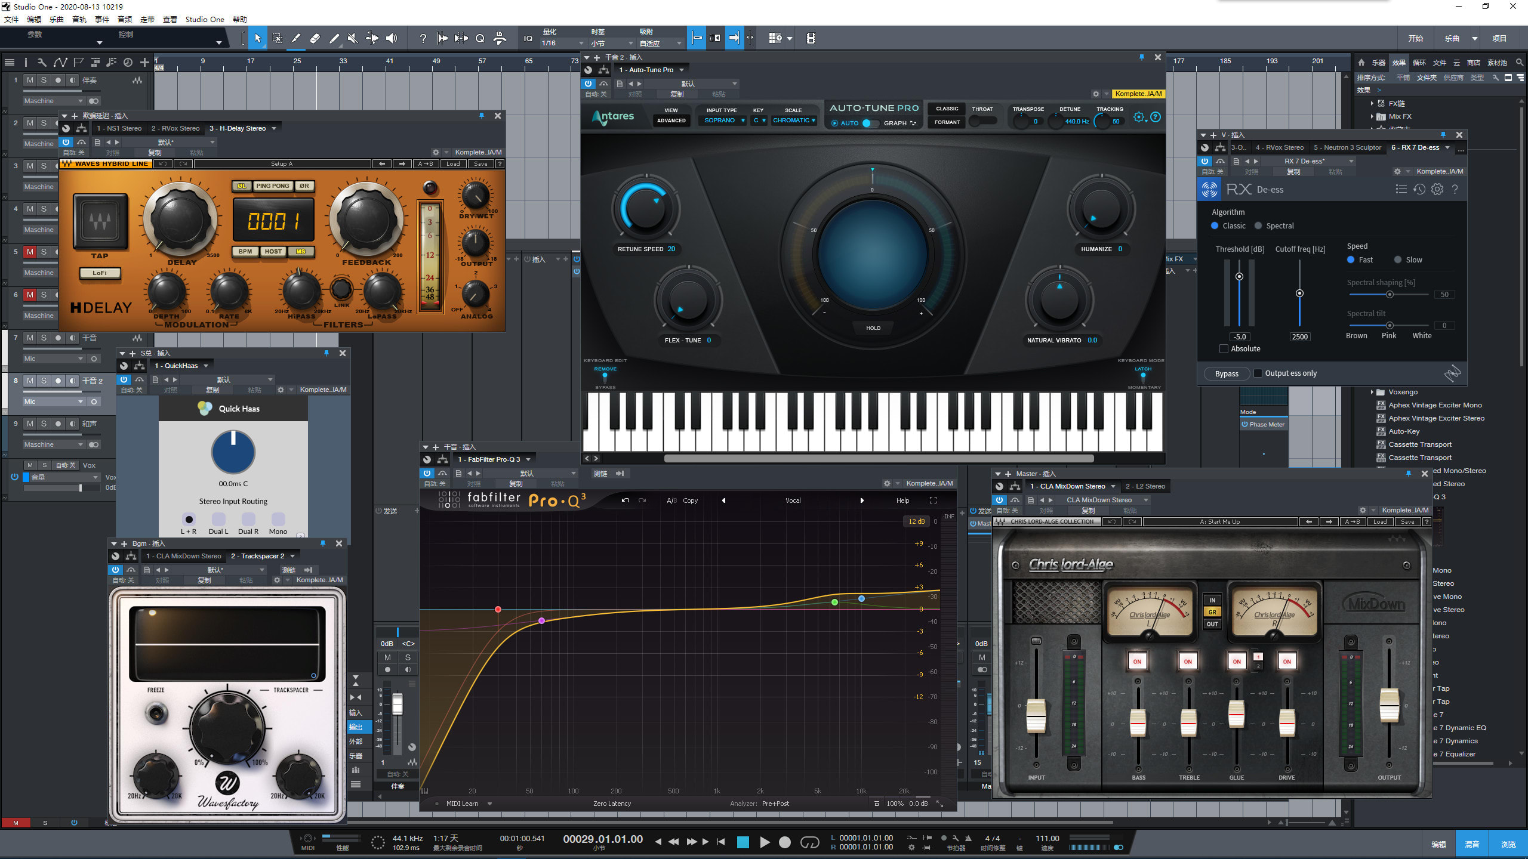Open the 文件 menu
This screenshot has height=859, width=1528.
click(11, 19)
